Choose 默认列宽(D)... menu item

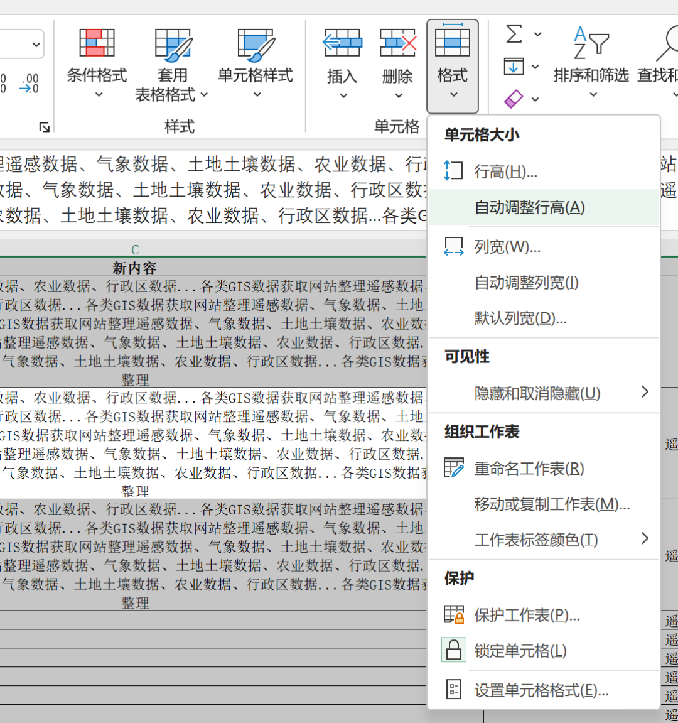tap(544, 318)
